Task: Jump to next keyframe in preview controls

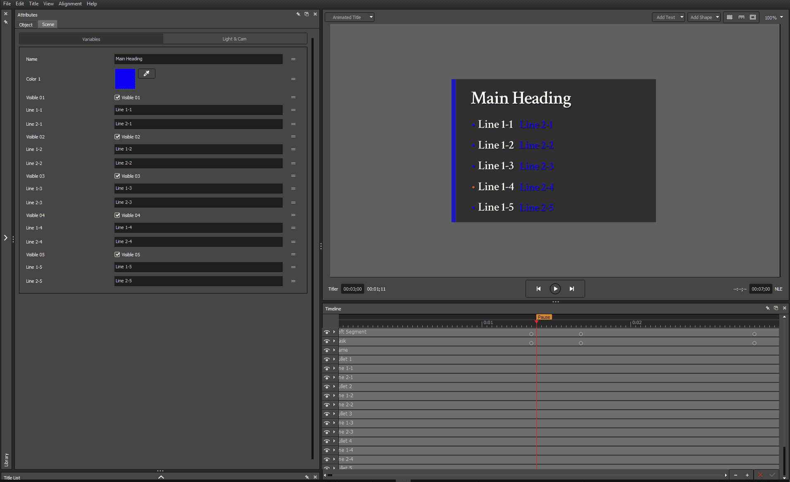Action: 571,289
